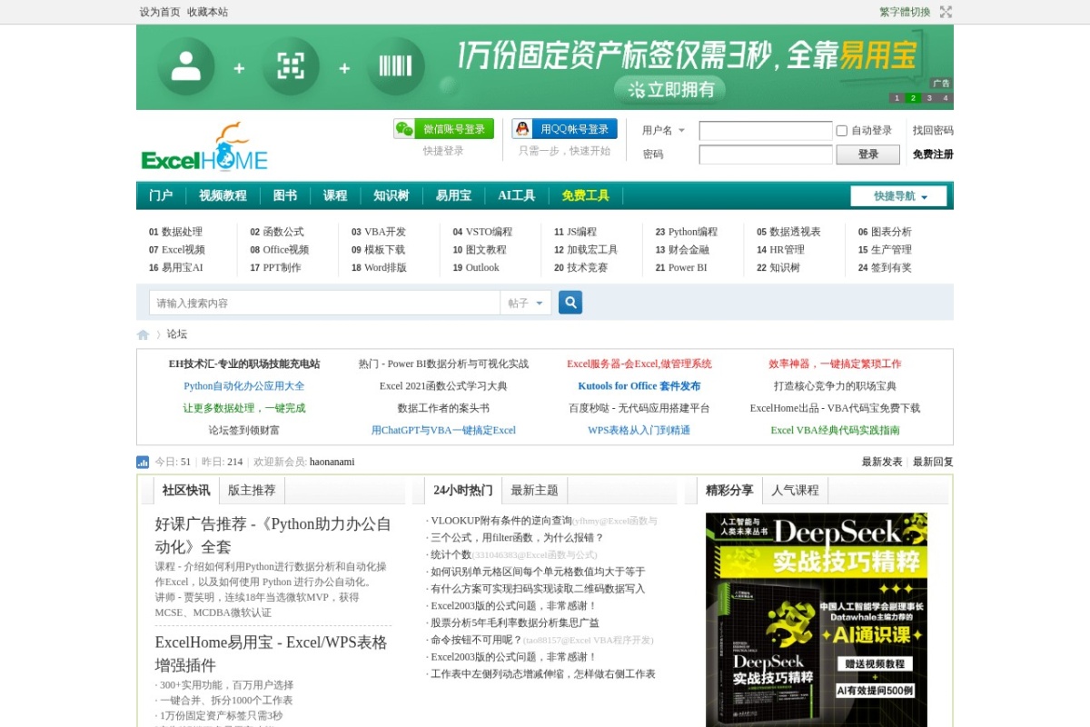Open 用ChatGPT与VBA一键搞定Excel link
This screenshot has width=1090, height=727.
443,431
